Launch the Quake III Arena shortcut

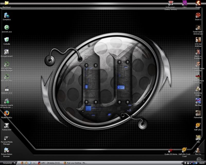tap(171, 151)
